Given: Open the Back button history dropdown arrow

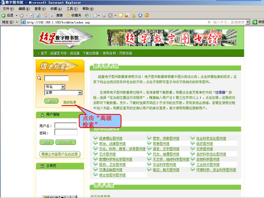Looking at the screenshot, I should click(16, 16).
